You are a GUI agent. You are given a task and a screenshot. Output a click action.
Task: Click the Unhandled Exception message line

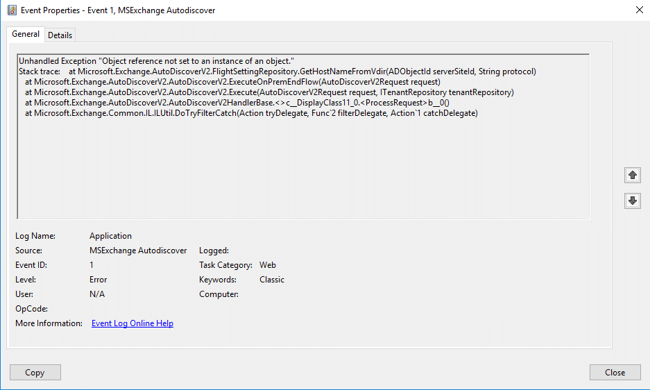pyautogui.click(x=156, y=61)
